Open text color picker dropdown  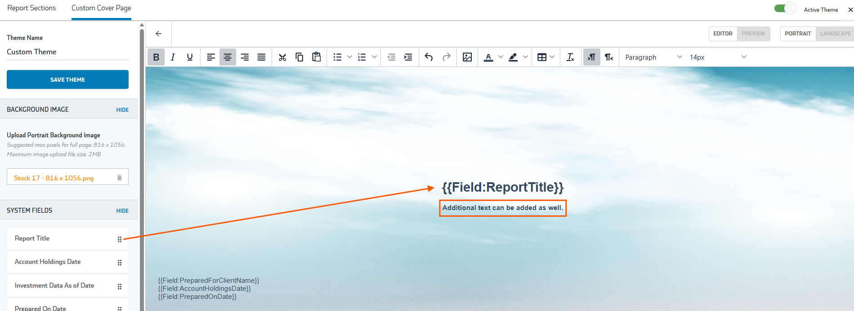tap(501, 57)
